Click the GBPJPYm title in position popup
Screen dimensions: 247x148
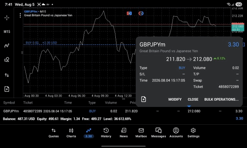point(152,45)
